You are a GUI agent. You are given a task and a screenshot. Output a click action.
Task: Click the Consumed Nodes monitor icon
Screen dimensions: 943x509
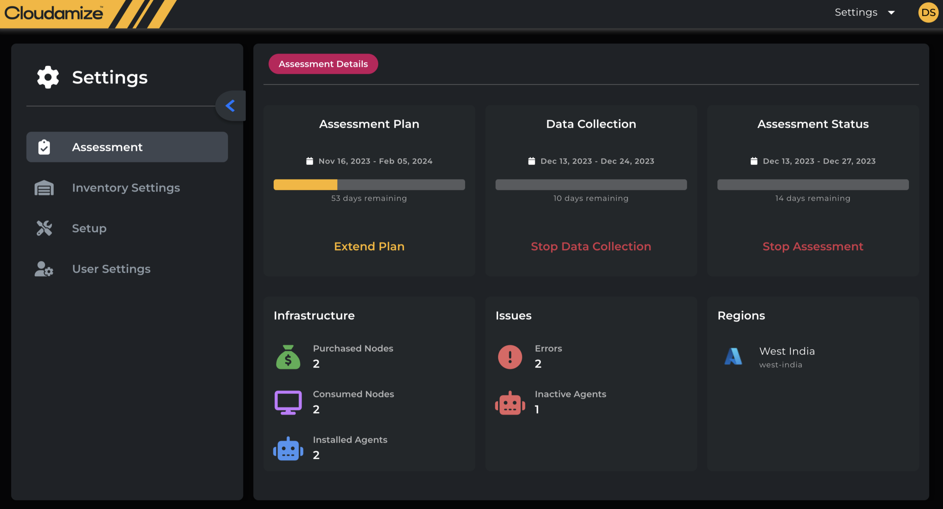point(288,403)
